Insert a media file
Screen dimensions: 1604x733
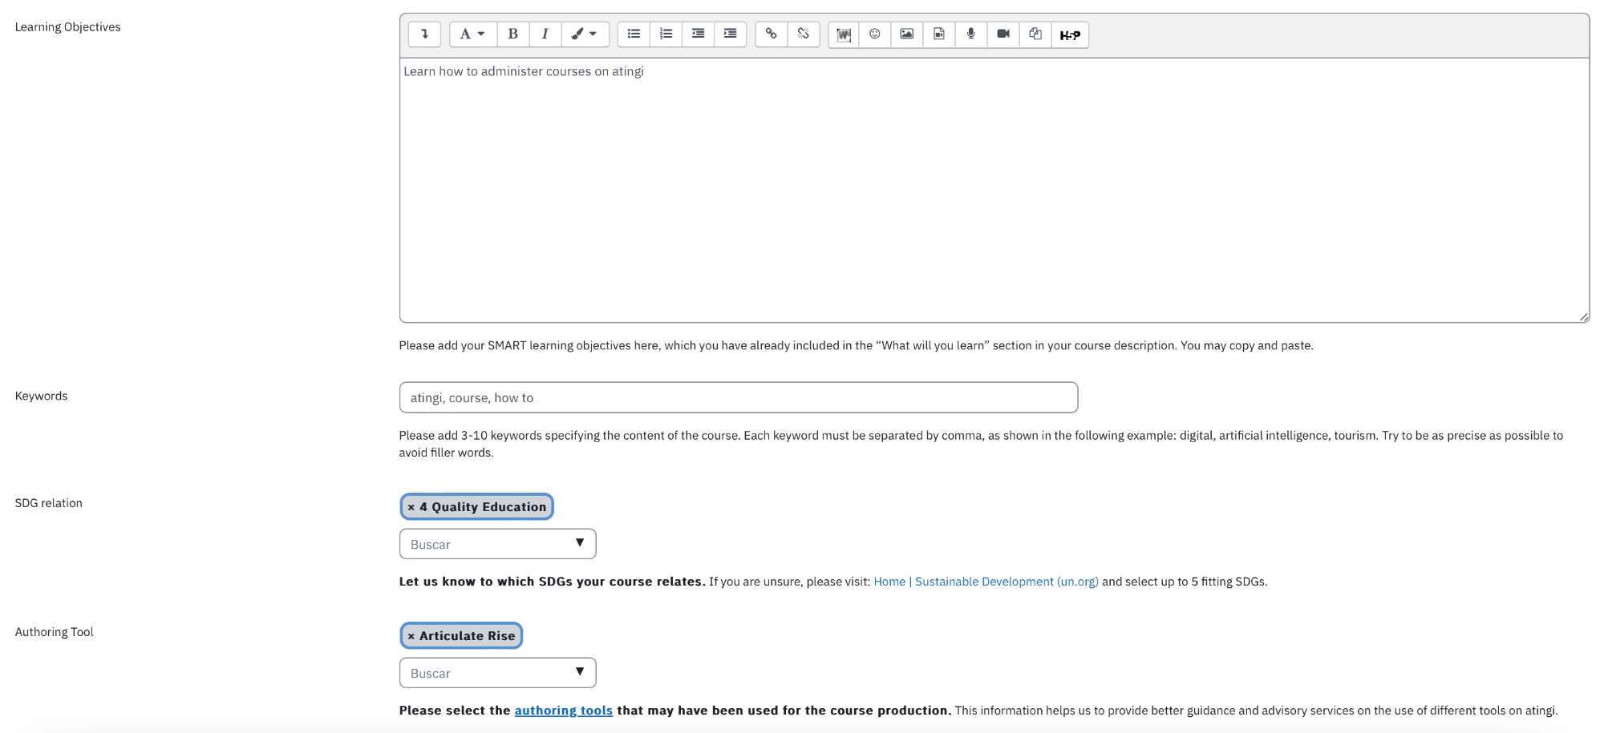coord(939,34)
